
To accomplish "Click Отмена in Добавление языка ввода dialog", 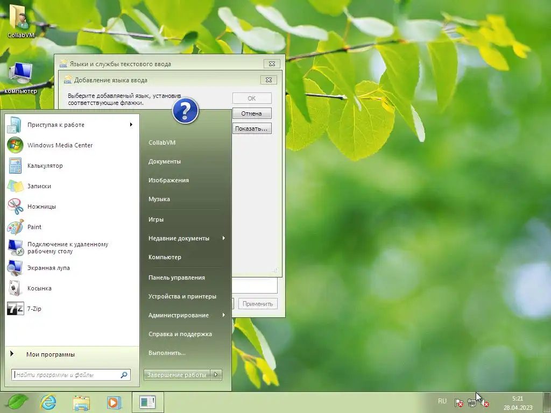I will (x=252, y=113).
